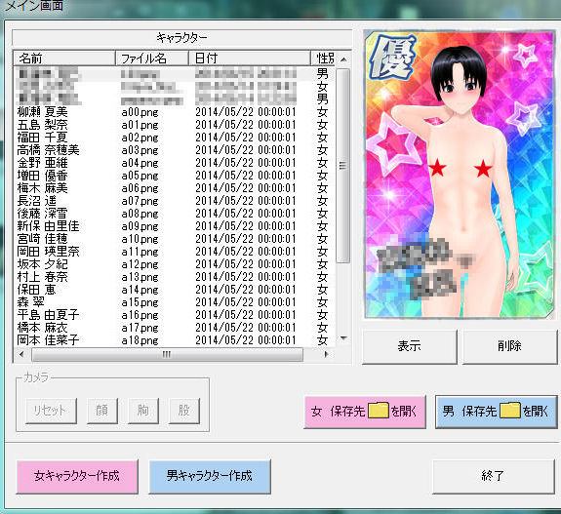
Task: Click the 女キャラクター作成 button
Action: pos(77,476)
